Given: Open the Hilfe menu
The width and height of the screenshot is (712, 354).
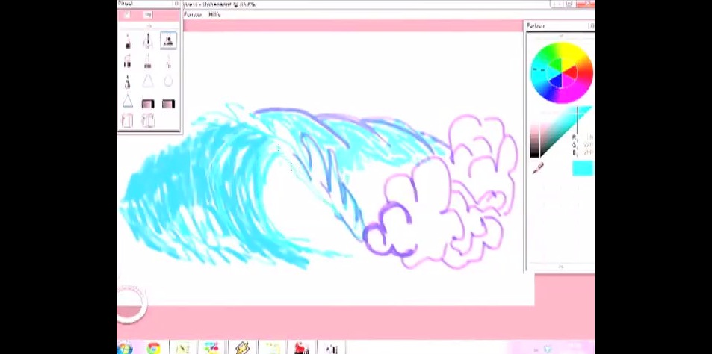Looking at the screenshot, I should coord(214,14).
